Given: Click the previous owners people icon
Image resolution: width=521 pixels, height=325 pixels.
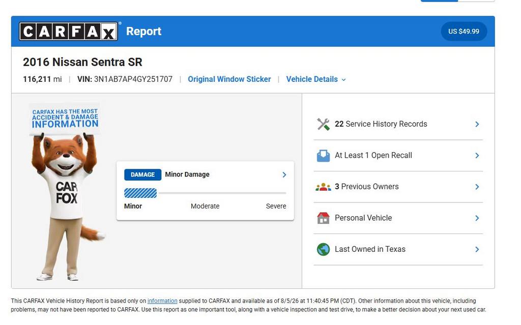Looking at the screenshot, I should pos(323,187).
